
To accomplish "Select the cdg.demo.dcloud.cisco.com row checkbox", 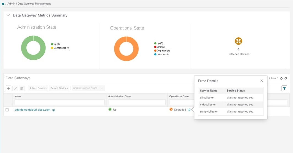I will (7, 110).
